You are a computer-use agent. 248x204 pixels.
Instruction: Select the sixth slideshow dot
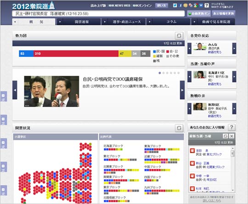coord(179,73)
